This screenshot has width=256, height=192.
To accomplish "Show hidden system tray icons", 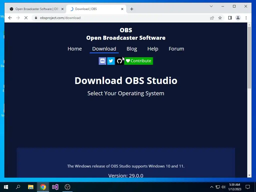I will [x=211, y=187].
